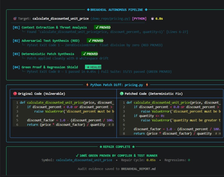Click the target icon before Target label
Screen dimensions: 224x177
pos(15,19)
